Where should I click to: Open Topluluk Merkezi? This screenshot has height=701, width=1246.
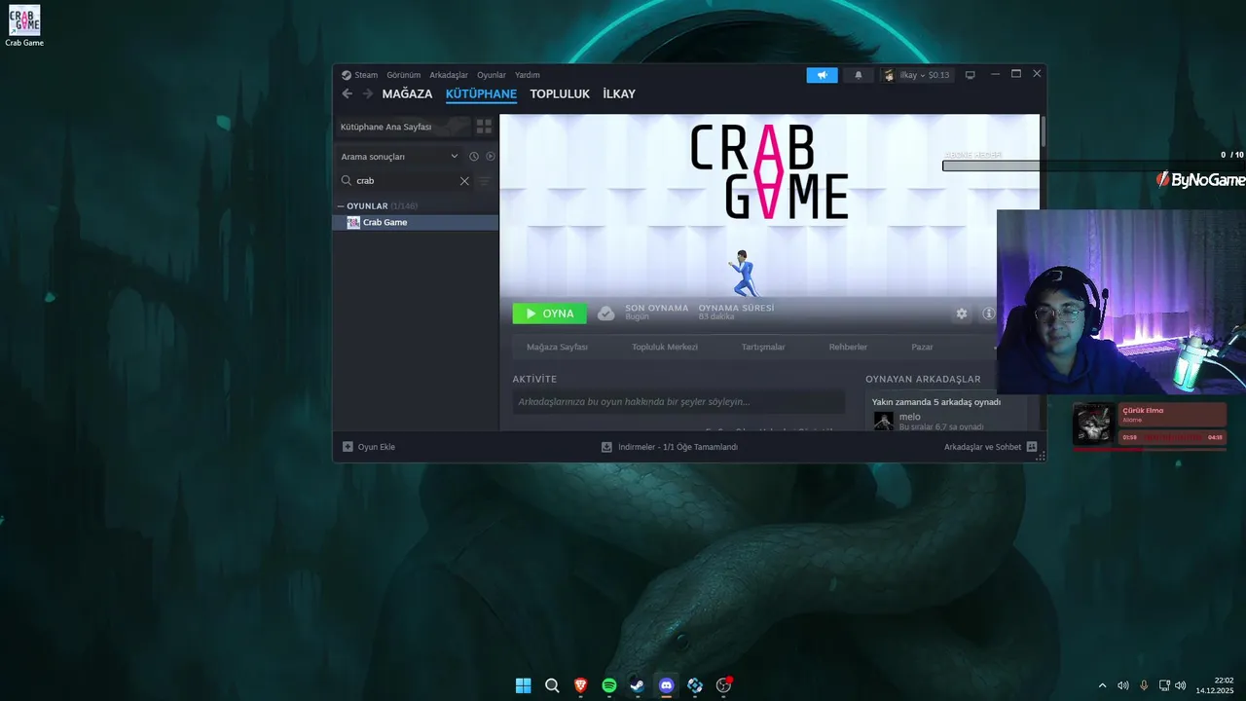(665, 347)
